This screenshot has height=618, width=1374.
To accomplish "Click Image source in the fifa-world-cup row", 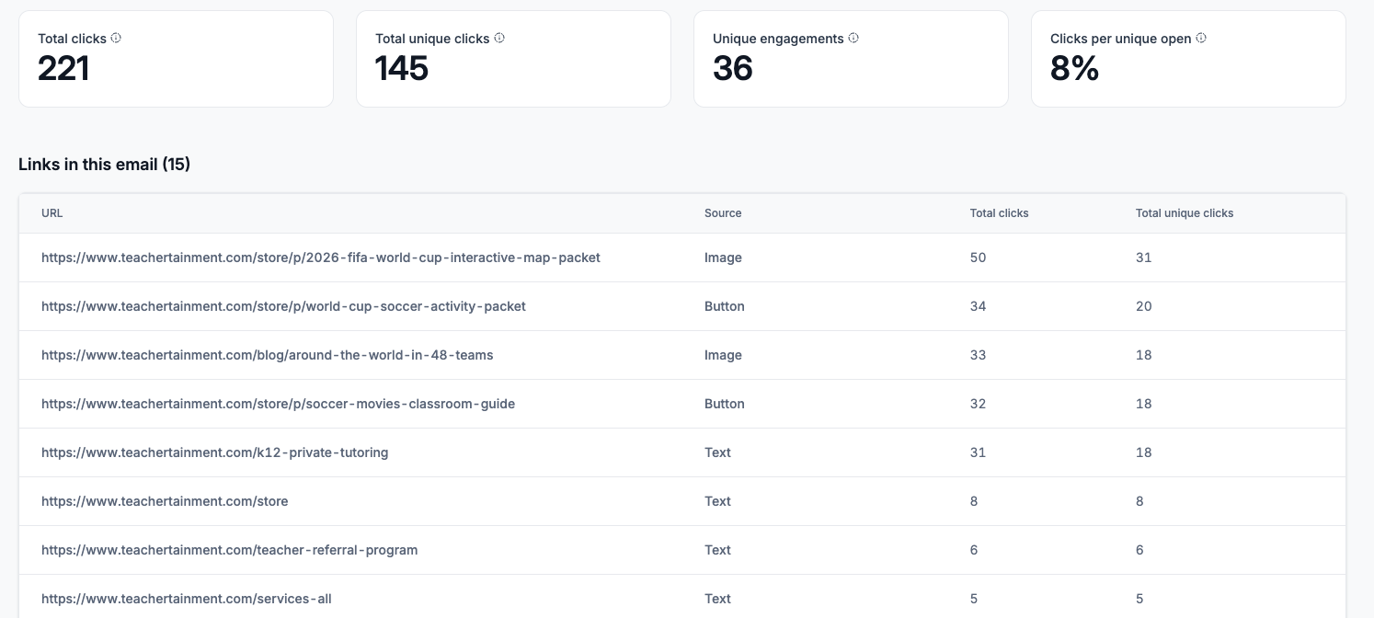I will coord(723,257).
